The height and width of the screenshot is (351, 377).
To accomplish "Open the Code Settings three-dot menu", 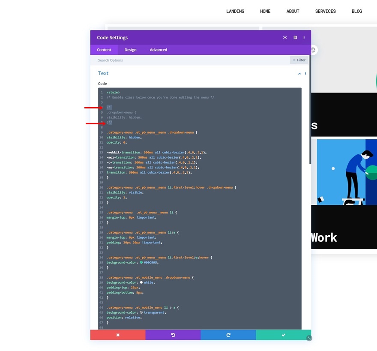I will pyautogui.click(x=304, y=38).
